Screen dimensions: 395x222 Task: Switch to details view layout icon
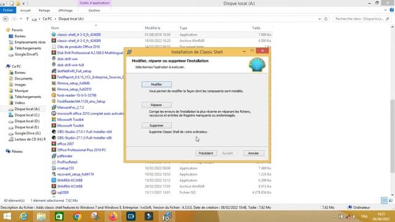(384, 200)
